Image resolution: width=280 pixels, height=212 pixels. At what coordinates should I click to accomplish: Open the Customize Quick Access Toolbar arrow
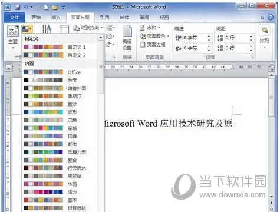[x=63, y=8]
